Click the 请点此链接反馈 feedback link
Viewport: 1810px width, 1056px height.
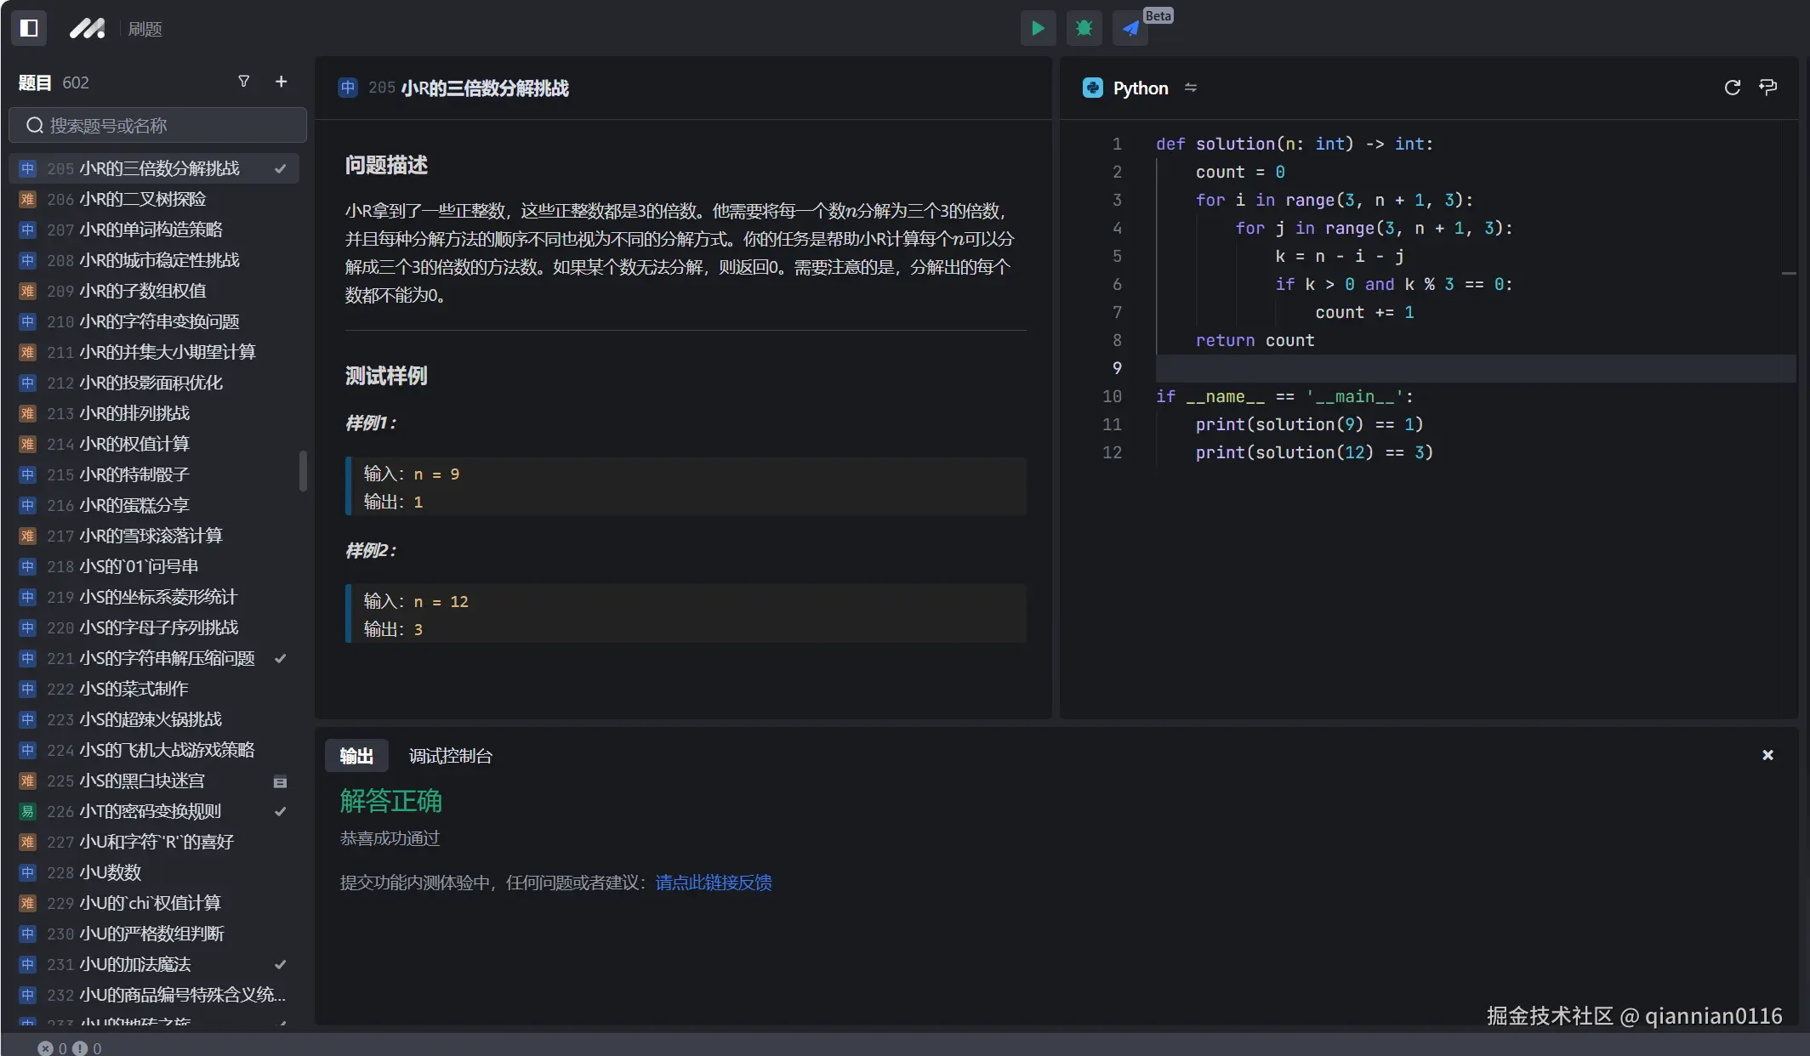click(714, 883)
